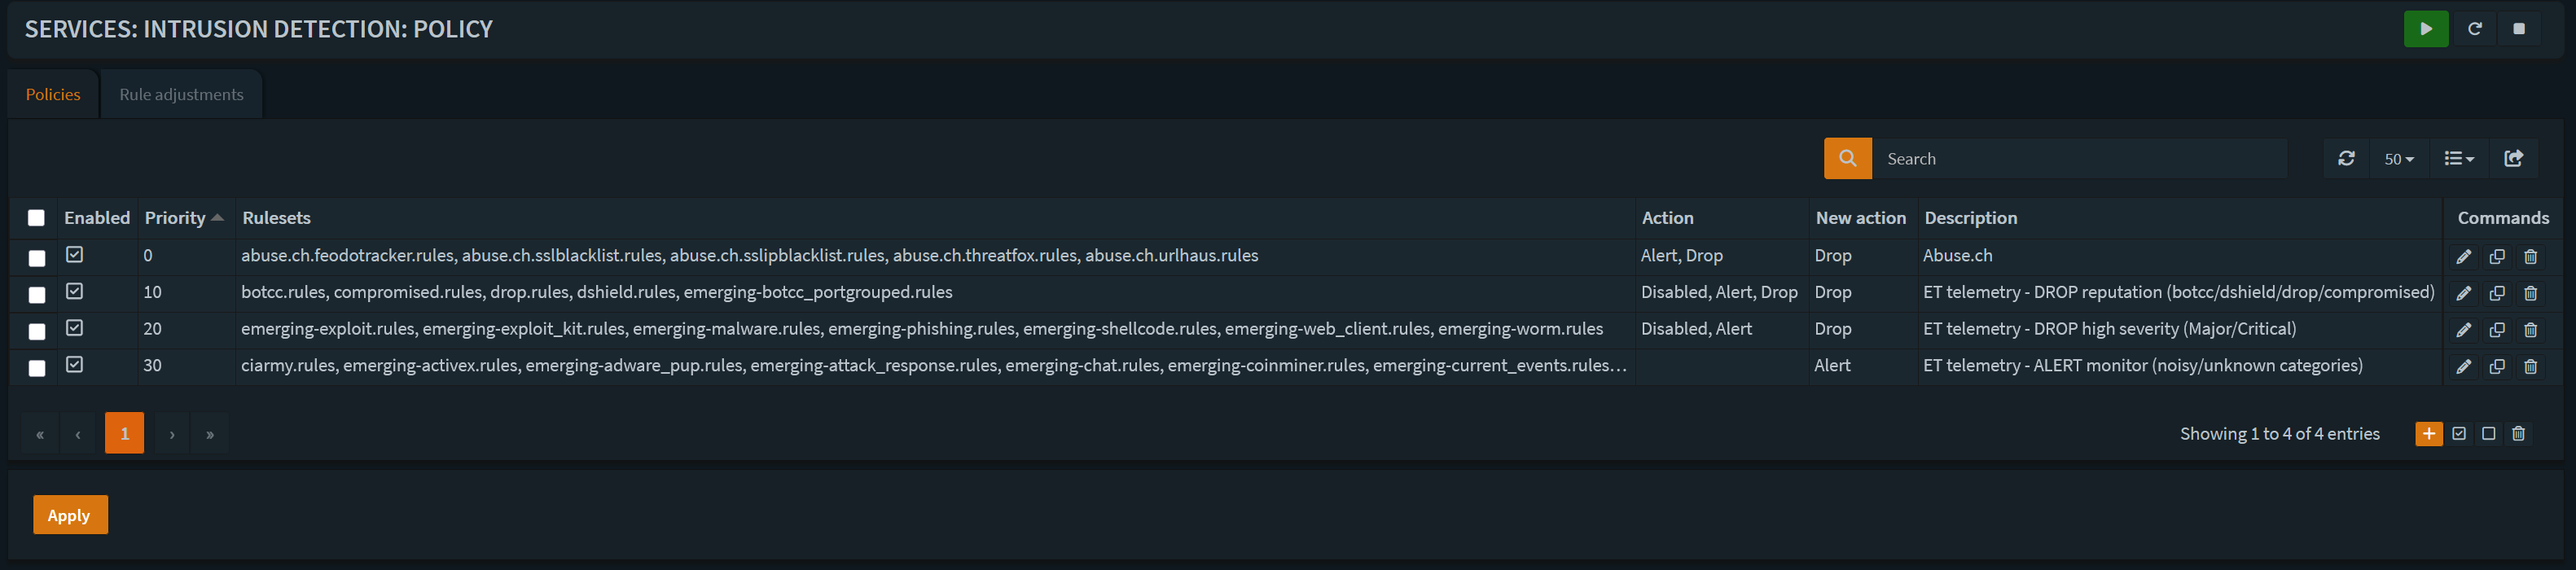Delete the priority 30 policy

tap(2530, 367)
